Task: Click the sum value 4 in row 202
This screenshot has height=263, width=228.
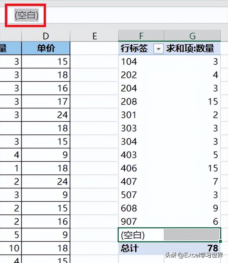Action: click(x=215, y=75)
